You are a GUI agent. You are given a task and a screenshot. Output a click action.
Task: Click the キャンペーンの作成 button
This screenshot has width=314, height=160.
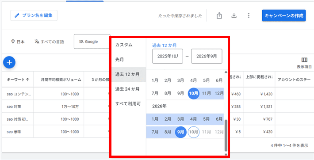click(284, 15)
